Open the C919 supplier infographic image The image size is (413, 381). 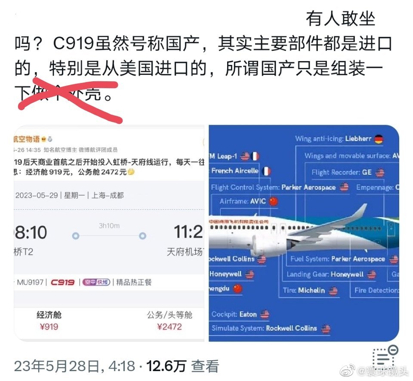coord(304,233)
